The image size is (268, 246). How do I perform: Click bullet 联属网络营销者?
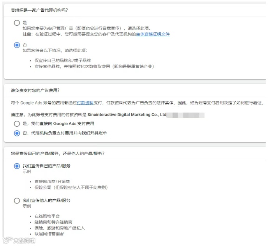pos(49,234)
